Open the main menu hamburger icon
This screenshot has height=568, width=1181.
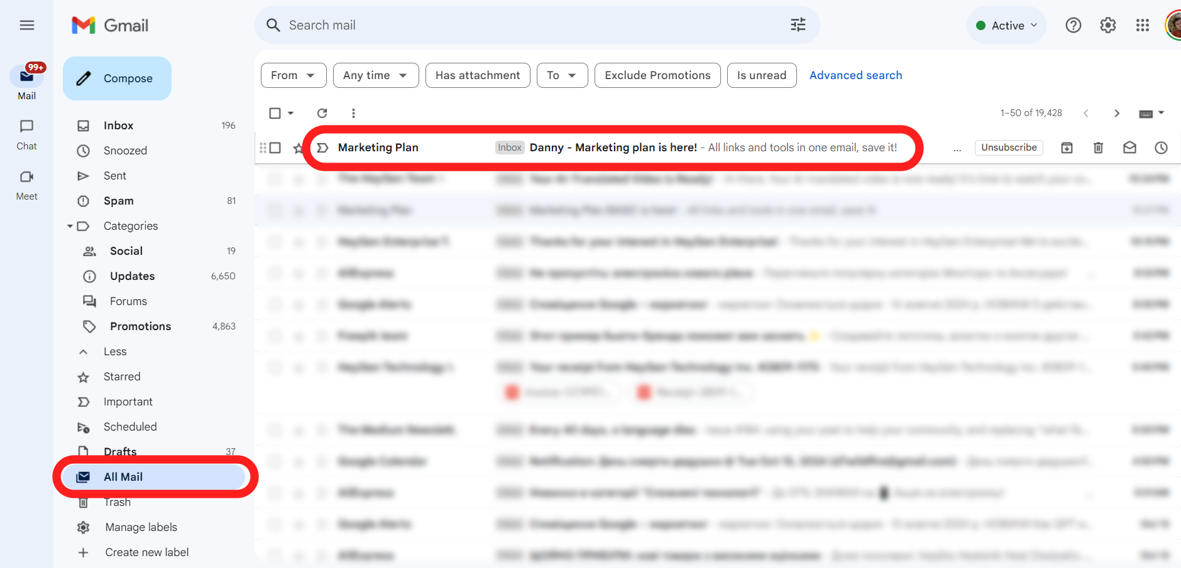point(27,25)
